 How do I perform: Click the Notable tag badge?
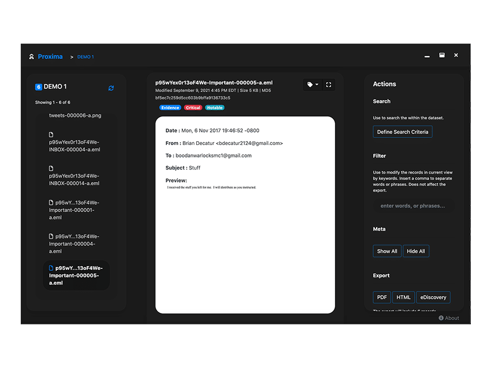[214, 107]
